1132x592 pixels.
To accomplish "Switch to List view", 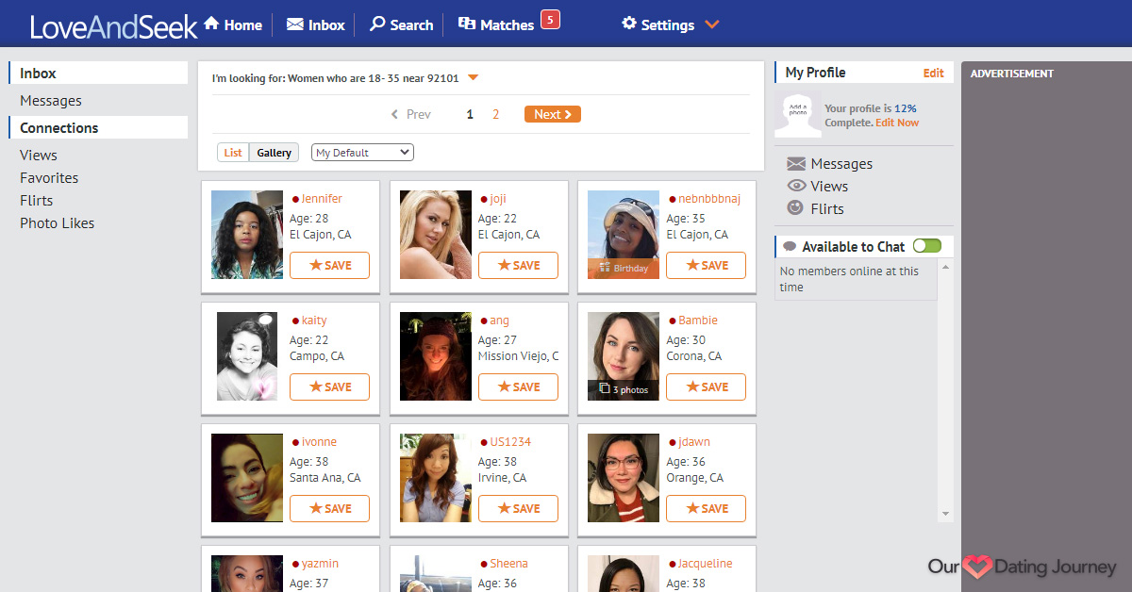I will [233, 153].
